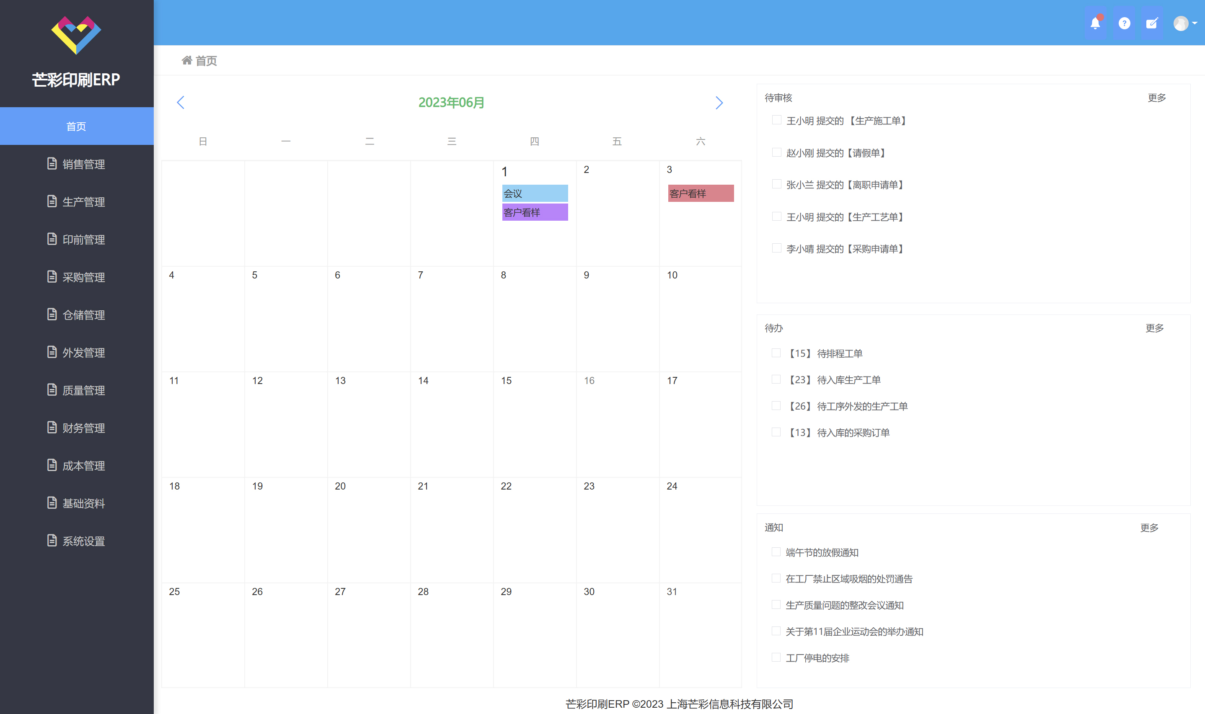Click the document icon beside 系统设置
Screen dimensions: 1205x714
click(x=52, y=541)
